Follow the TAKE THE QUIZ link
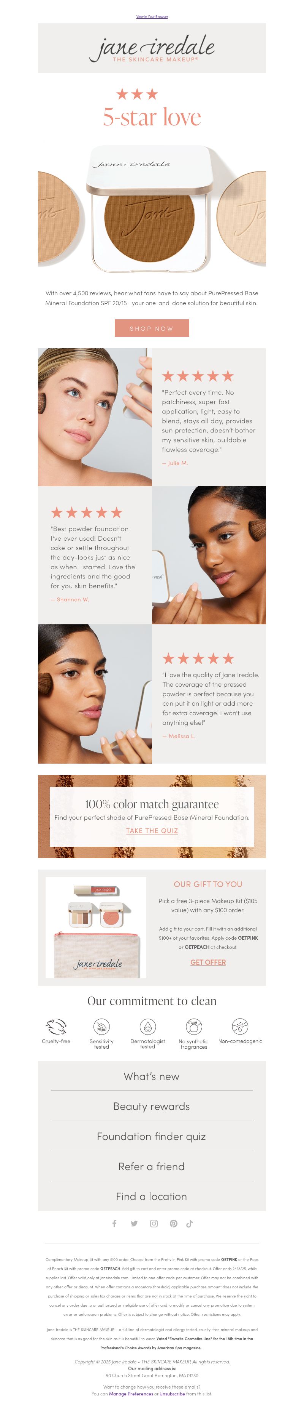This screenshot has height=1408, width=304. pyautogui.click(x=152, y=831)
